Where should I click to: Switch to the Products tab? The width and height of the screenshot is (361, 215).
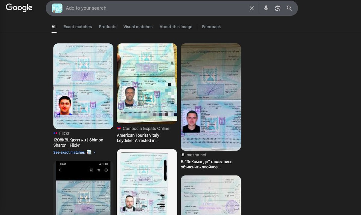coord(107,27)
